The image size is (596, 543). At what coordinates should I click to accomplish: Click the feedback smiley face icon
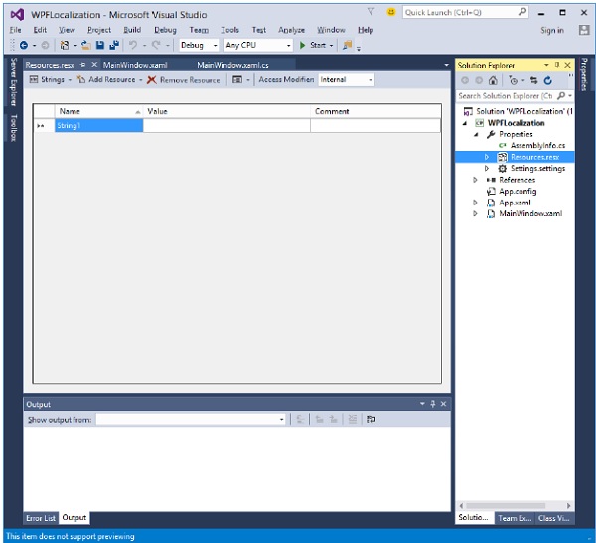(x=391, y=12)
